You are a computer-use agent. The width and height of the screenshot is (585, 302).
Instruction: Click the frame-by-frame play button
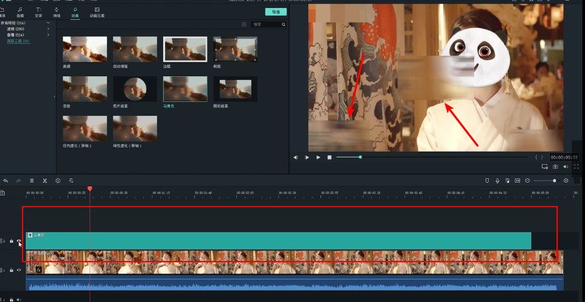click(306, 158)
